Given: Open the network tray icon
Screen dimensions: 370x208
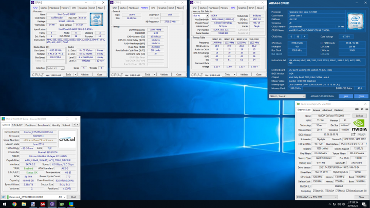Looking at the screenshot, I should pyautogui.click(x=335, y=204).
